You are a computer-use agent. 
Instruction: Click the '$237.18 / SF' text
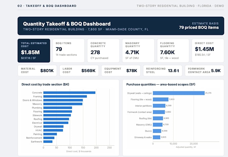coord(28,58)
